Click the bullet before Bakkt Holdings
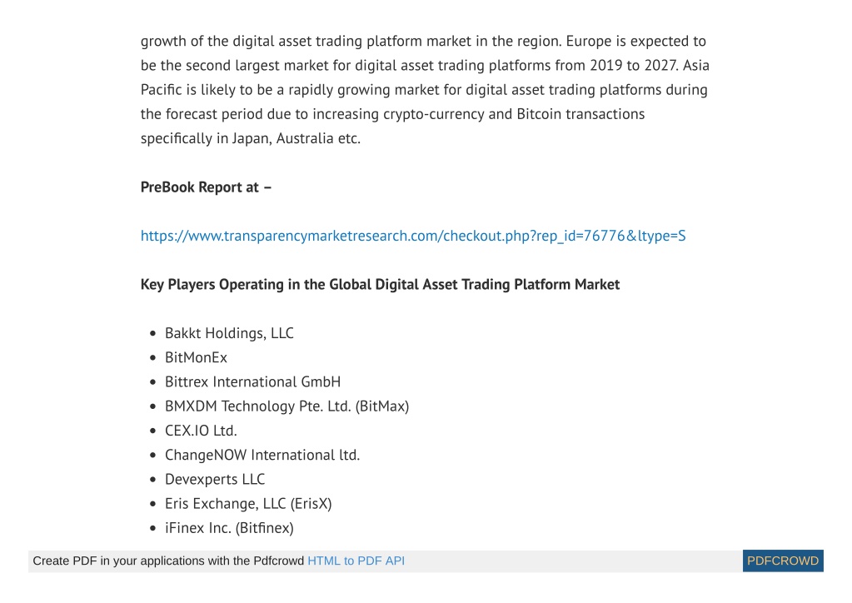This screenshot has width=852, height=603. (x=152, y=333)
